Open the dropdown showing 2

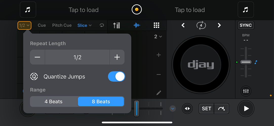158,37
